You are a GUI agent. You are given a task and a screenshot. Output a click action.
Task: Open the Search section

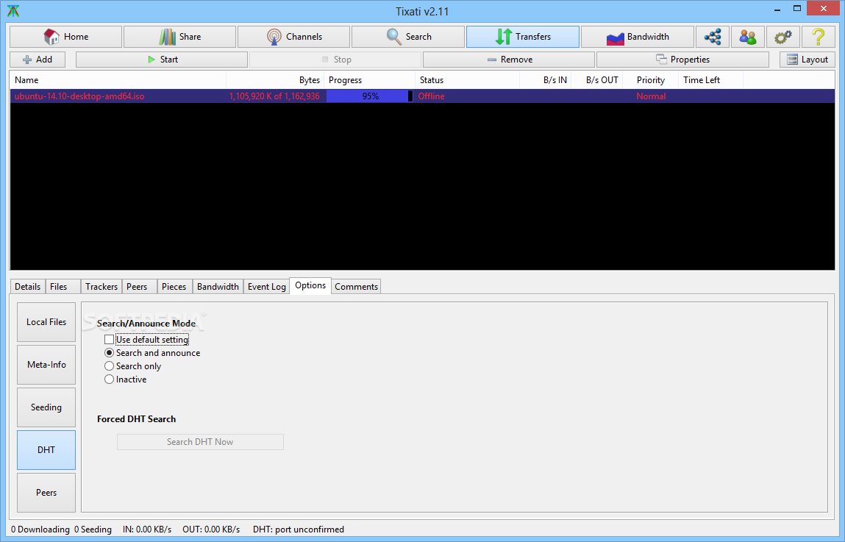click(x=408, y=37)
